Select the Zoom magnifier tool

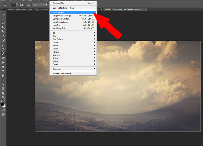[3, 98]
